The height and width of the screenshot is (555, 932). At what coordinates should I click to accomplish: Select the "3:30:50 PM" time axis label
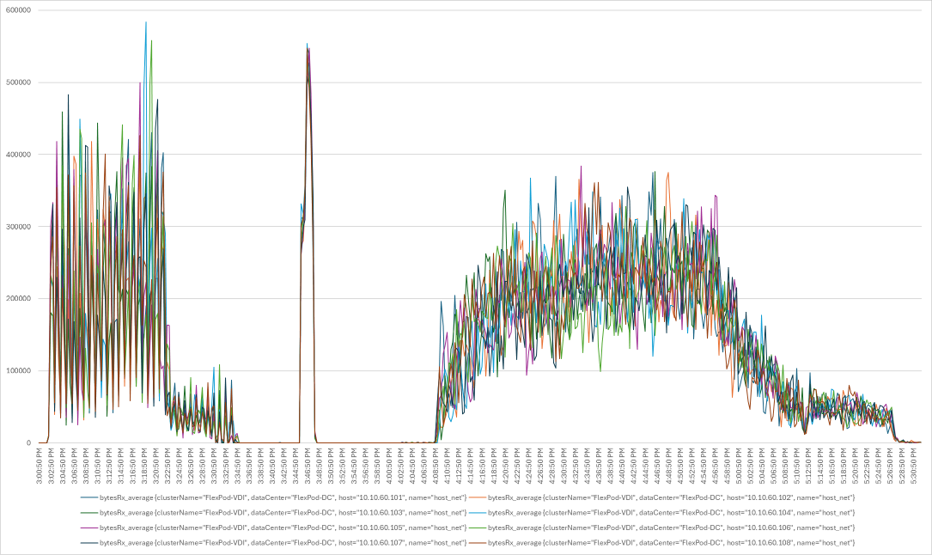(x=215, y=466)
